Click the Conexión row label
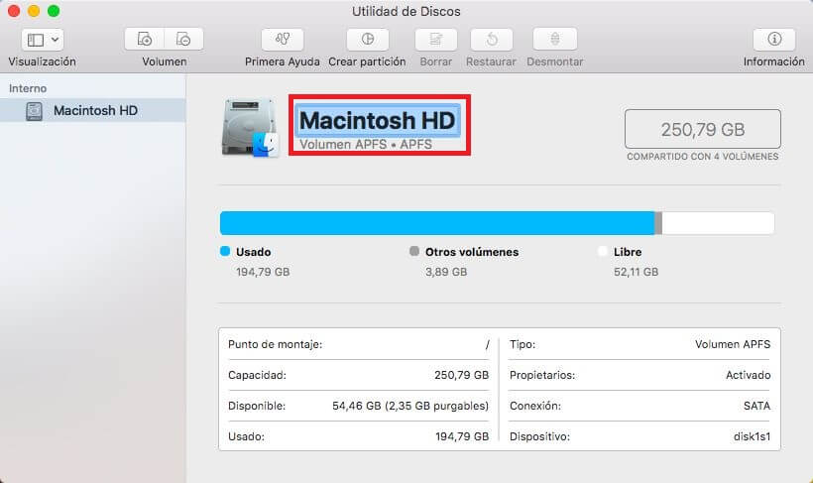 (535, 406)
